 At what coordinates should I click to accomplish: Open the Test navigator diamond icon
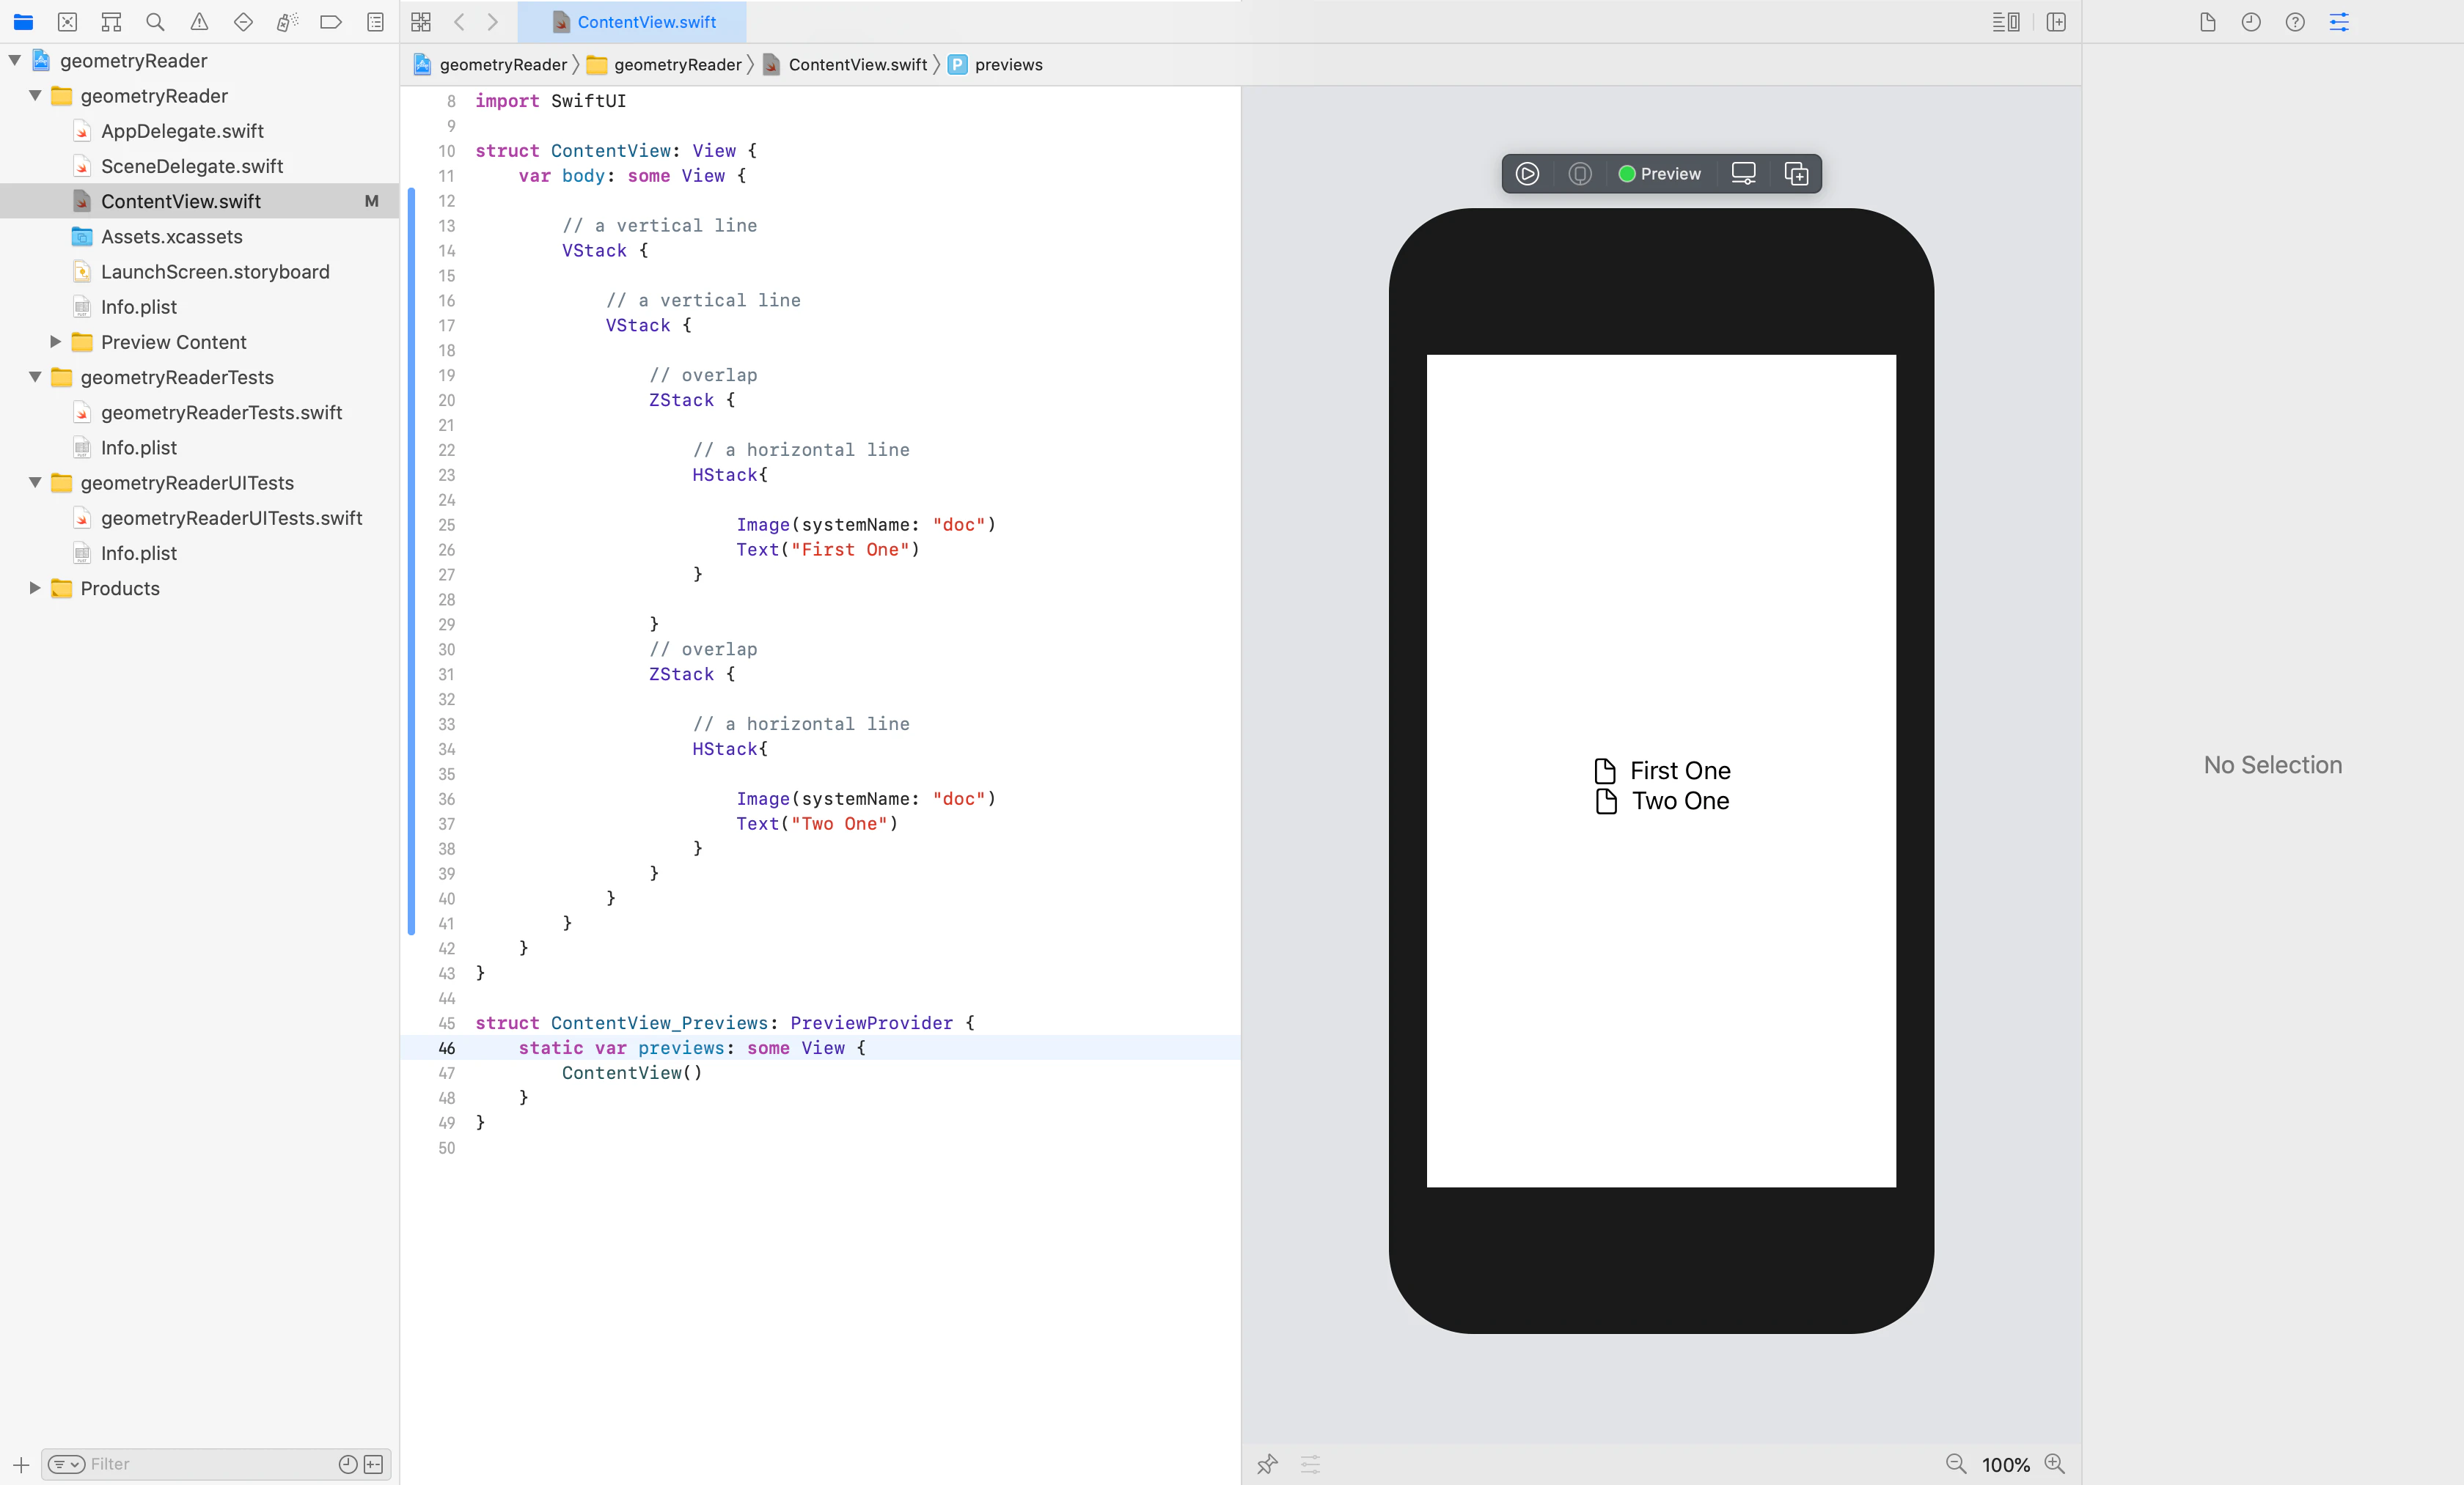tap(243, 22)
